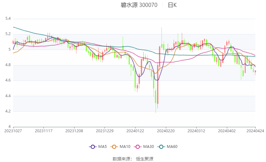Click the chart title 碧水源 300070

pyautogui.click(x=139, y=5)
